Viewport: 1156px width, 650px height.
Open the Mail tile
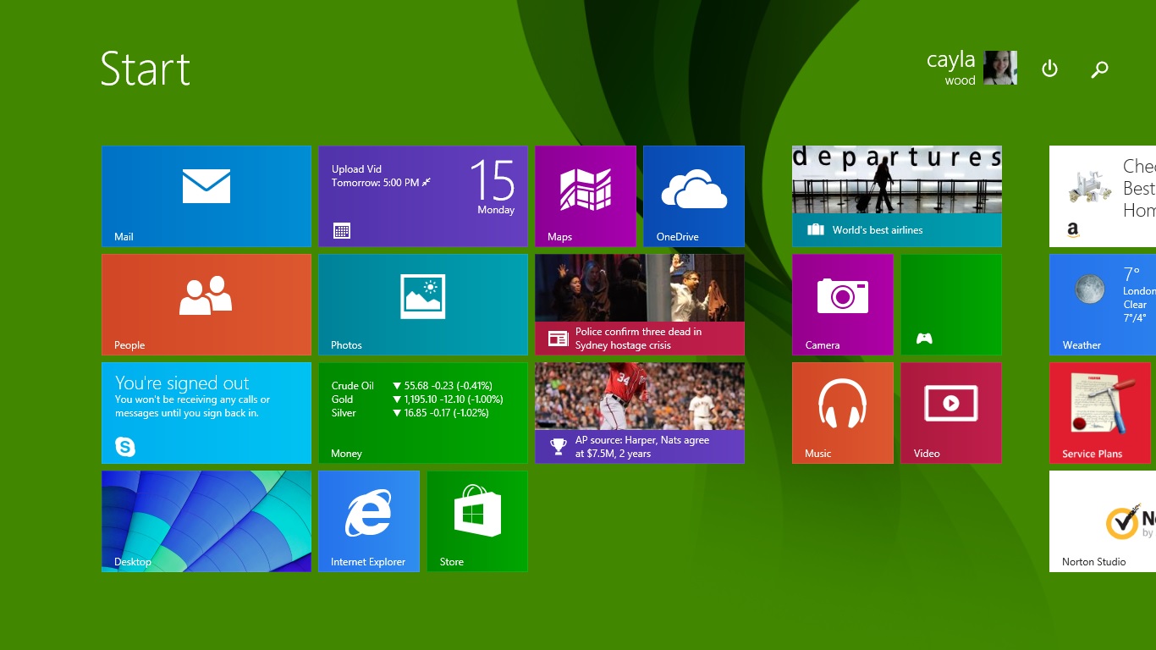206,196
